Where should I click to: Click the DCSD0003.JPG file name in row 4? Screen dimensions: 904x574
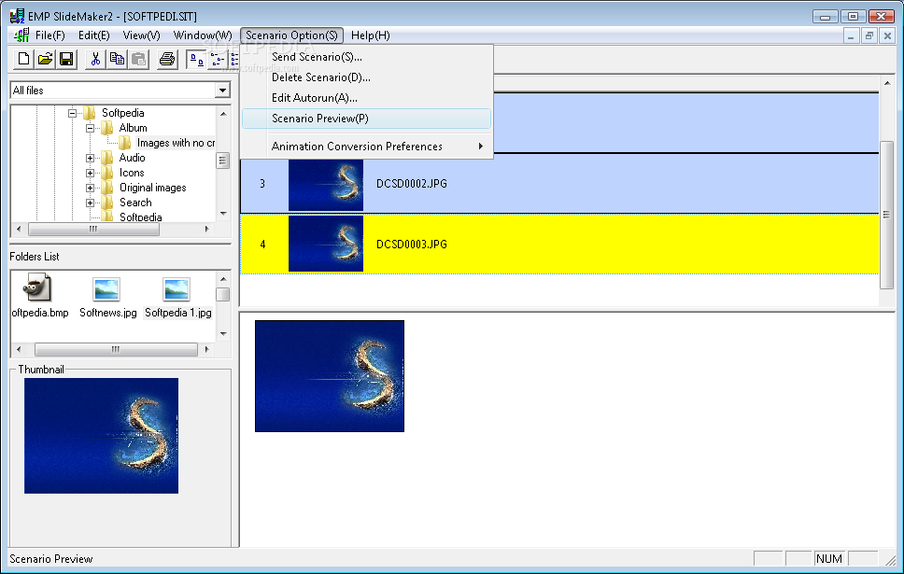(412, 244)
